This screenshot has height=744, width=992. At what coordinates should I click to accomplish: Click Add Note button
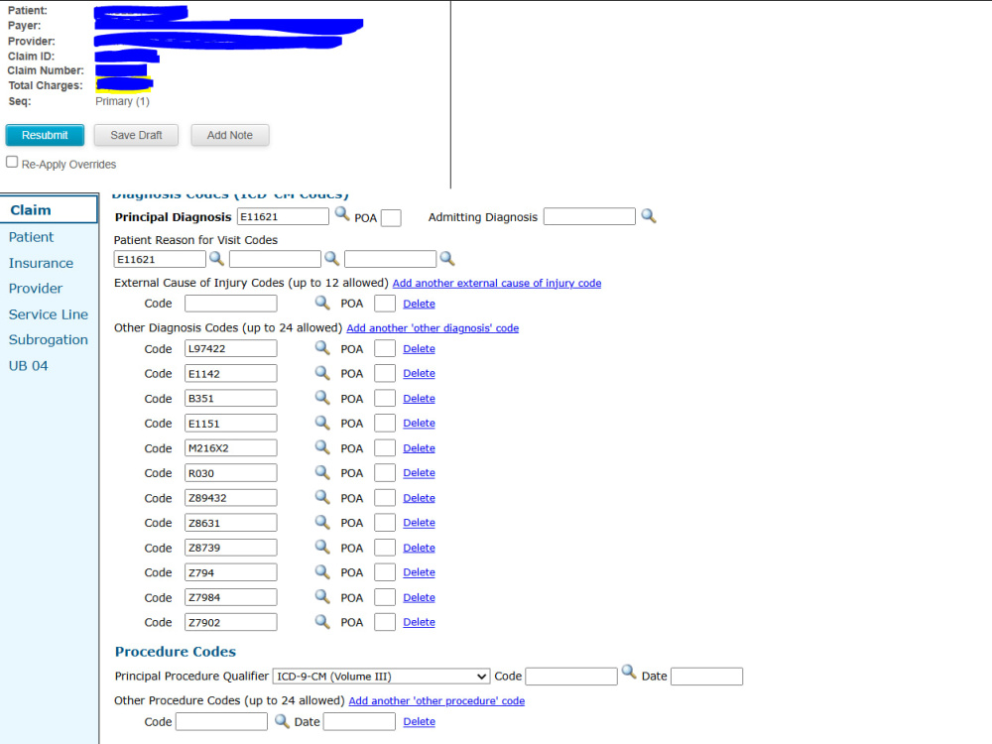coord(230,135)
